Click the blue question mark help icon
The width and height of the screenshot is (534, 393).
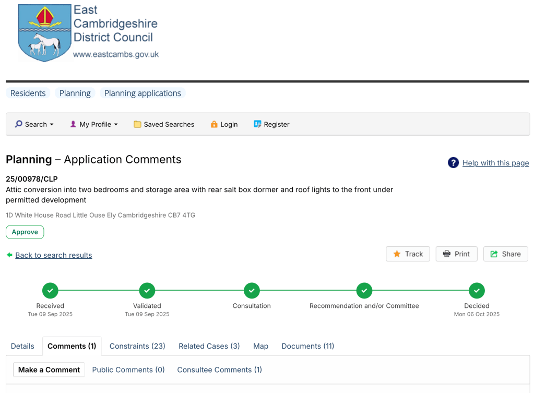point(453,163)
